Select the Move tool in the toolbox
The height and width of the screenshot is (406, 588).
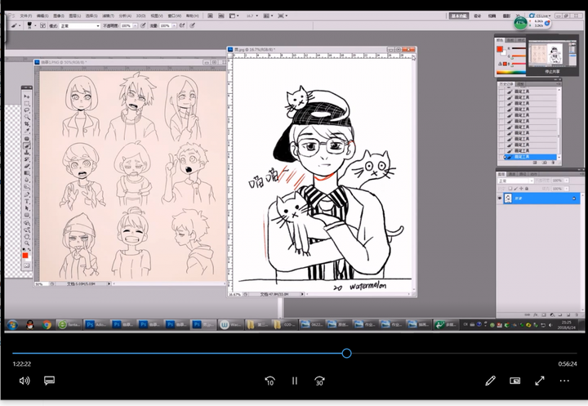pos(27,96)
